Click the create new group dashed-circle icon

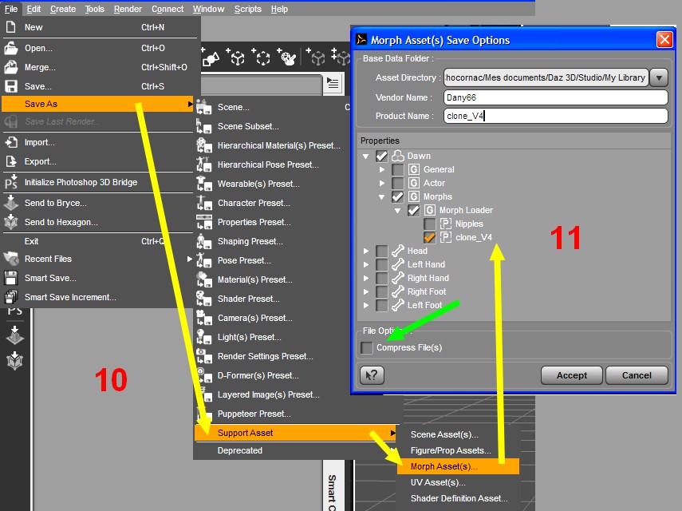[262, 57]
